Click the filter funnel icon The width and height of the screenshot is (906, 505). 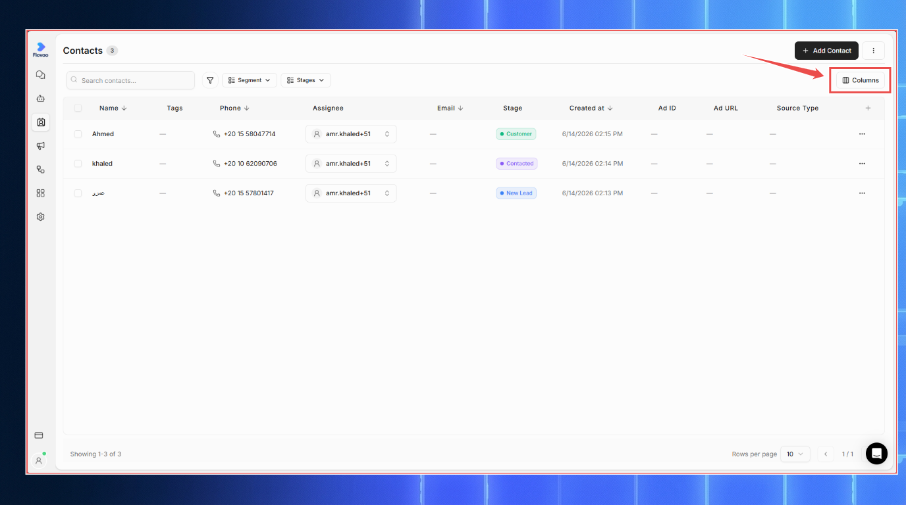coord(210,80)
